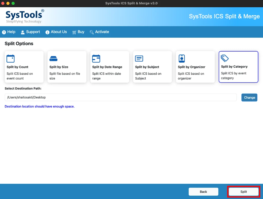
Task: Click the Split by Date Range icon
Action: pyautogui.click(x=96, y=59)
